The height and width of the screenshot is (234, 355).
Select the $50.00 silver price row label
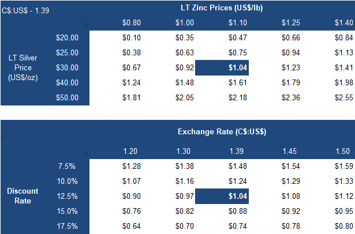tap(68, 97)
